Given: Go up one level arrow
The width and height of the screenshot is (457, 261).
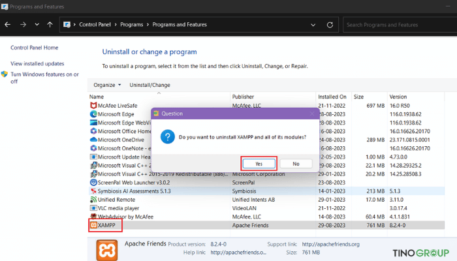Looking at the screenshot, I should (x=50, y=25).
